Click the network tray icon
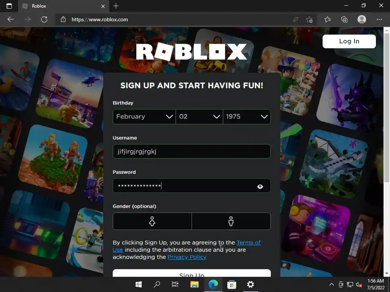390x292 pixels. pyautogui.click(x=350, y=284)
